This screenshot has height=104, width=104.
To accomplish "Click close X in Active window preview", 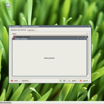I will pyautogui.click(x=84, y=39).
